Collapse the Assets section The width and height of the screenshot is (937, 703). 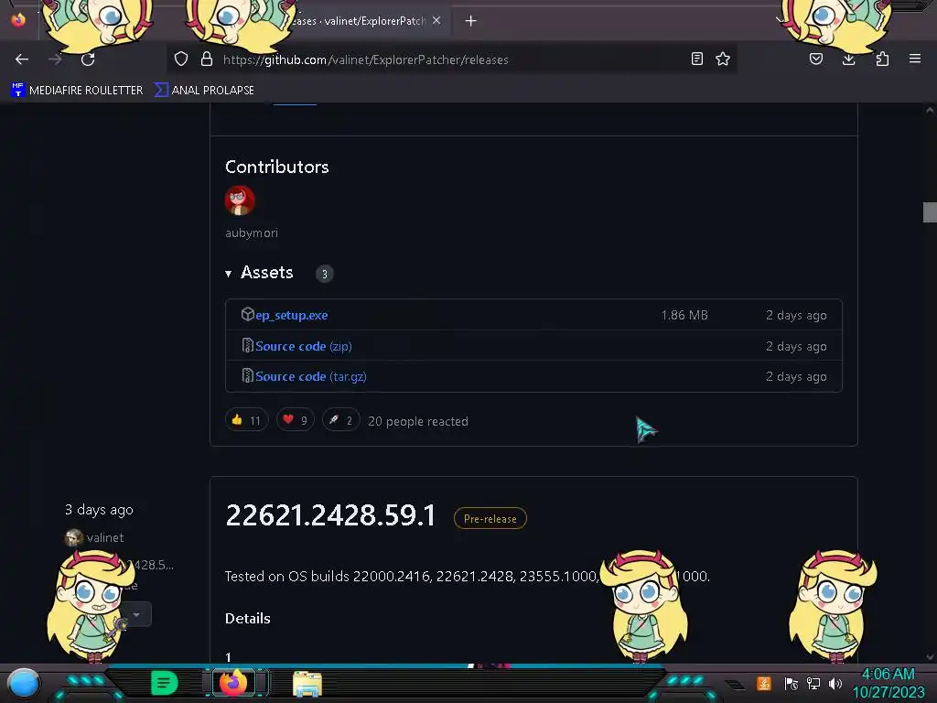tap(259, 273)
